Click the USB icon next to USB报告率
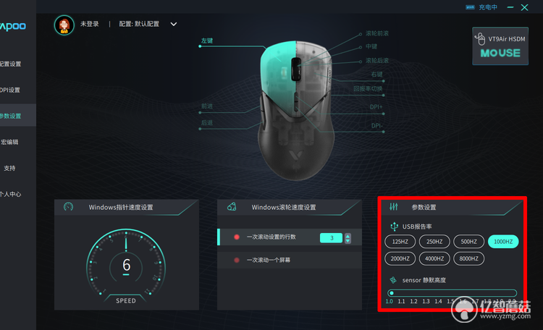 394,227
